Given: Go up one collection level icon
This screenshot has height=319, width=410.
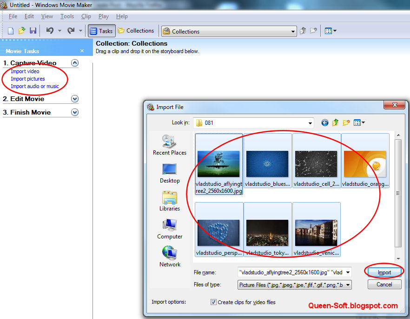Looking at the screenshot, I should click(303, 31).
